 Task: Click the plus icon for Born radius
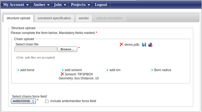click(x=152, y=70)
